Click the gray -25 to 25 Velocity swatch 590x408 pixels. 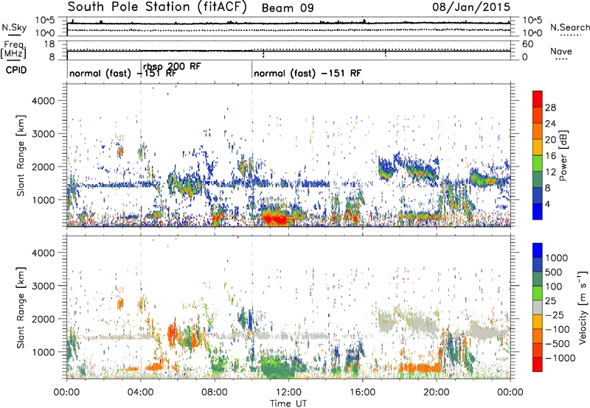point(538,307)
